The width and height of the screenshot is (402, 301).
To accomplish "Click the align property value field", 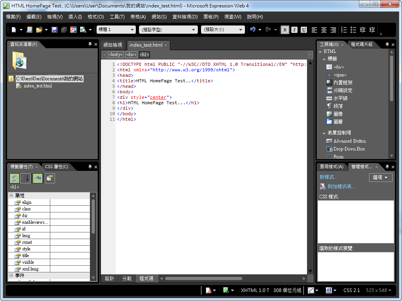I will (70, 203).
